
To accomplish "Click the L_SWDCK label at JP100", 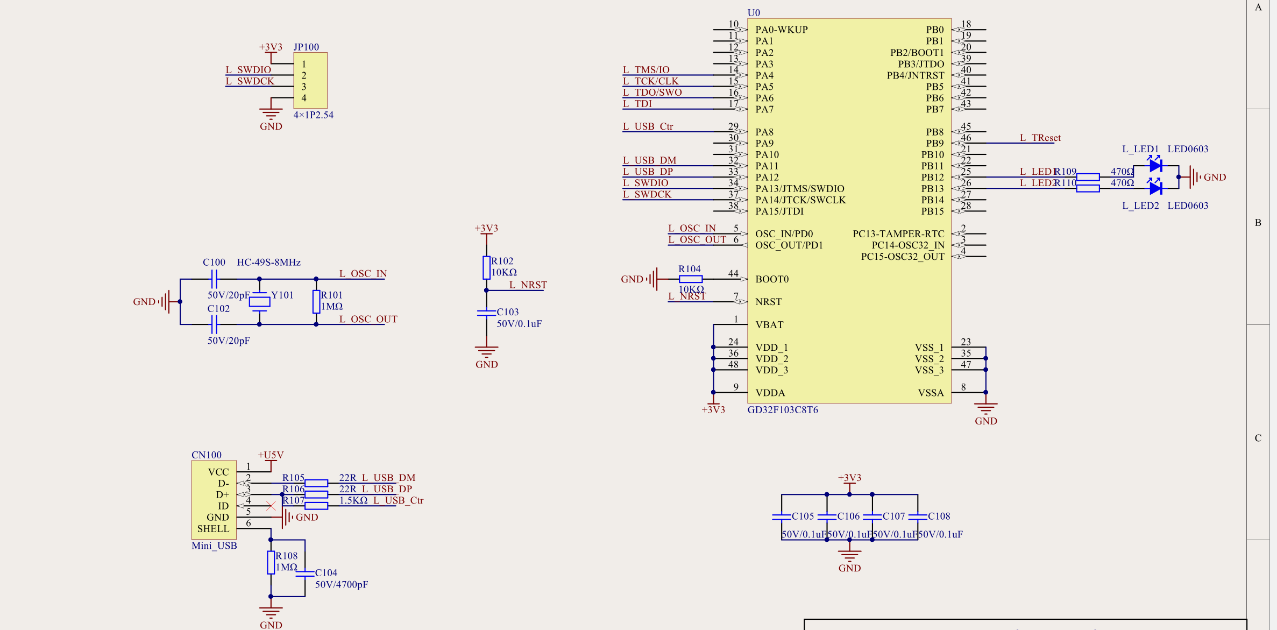I will point(250,81).
